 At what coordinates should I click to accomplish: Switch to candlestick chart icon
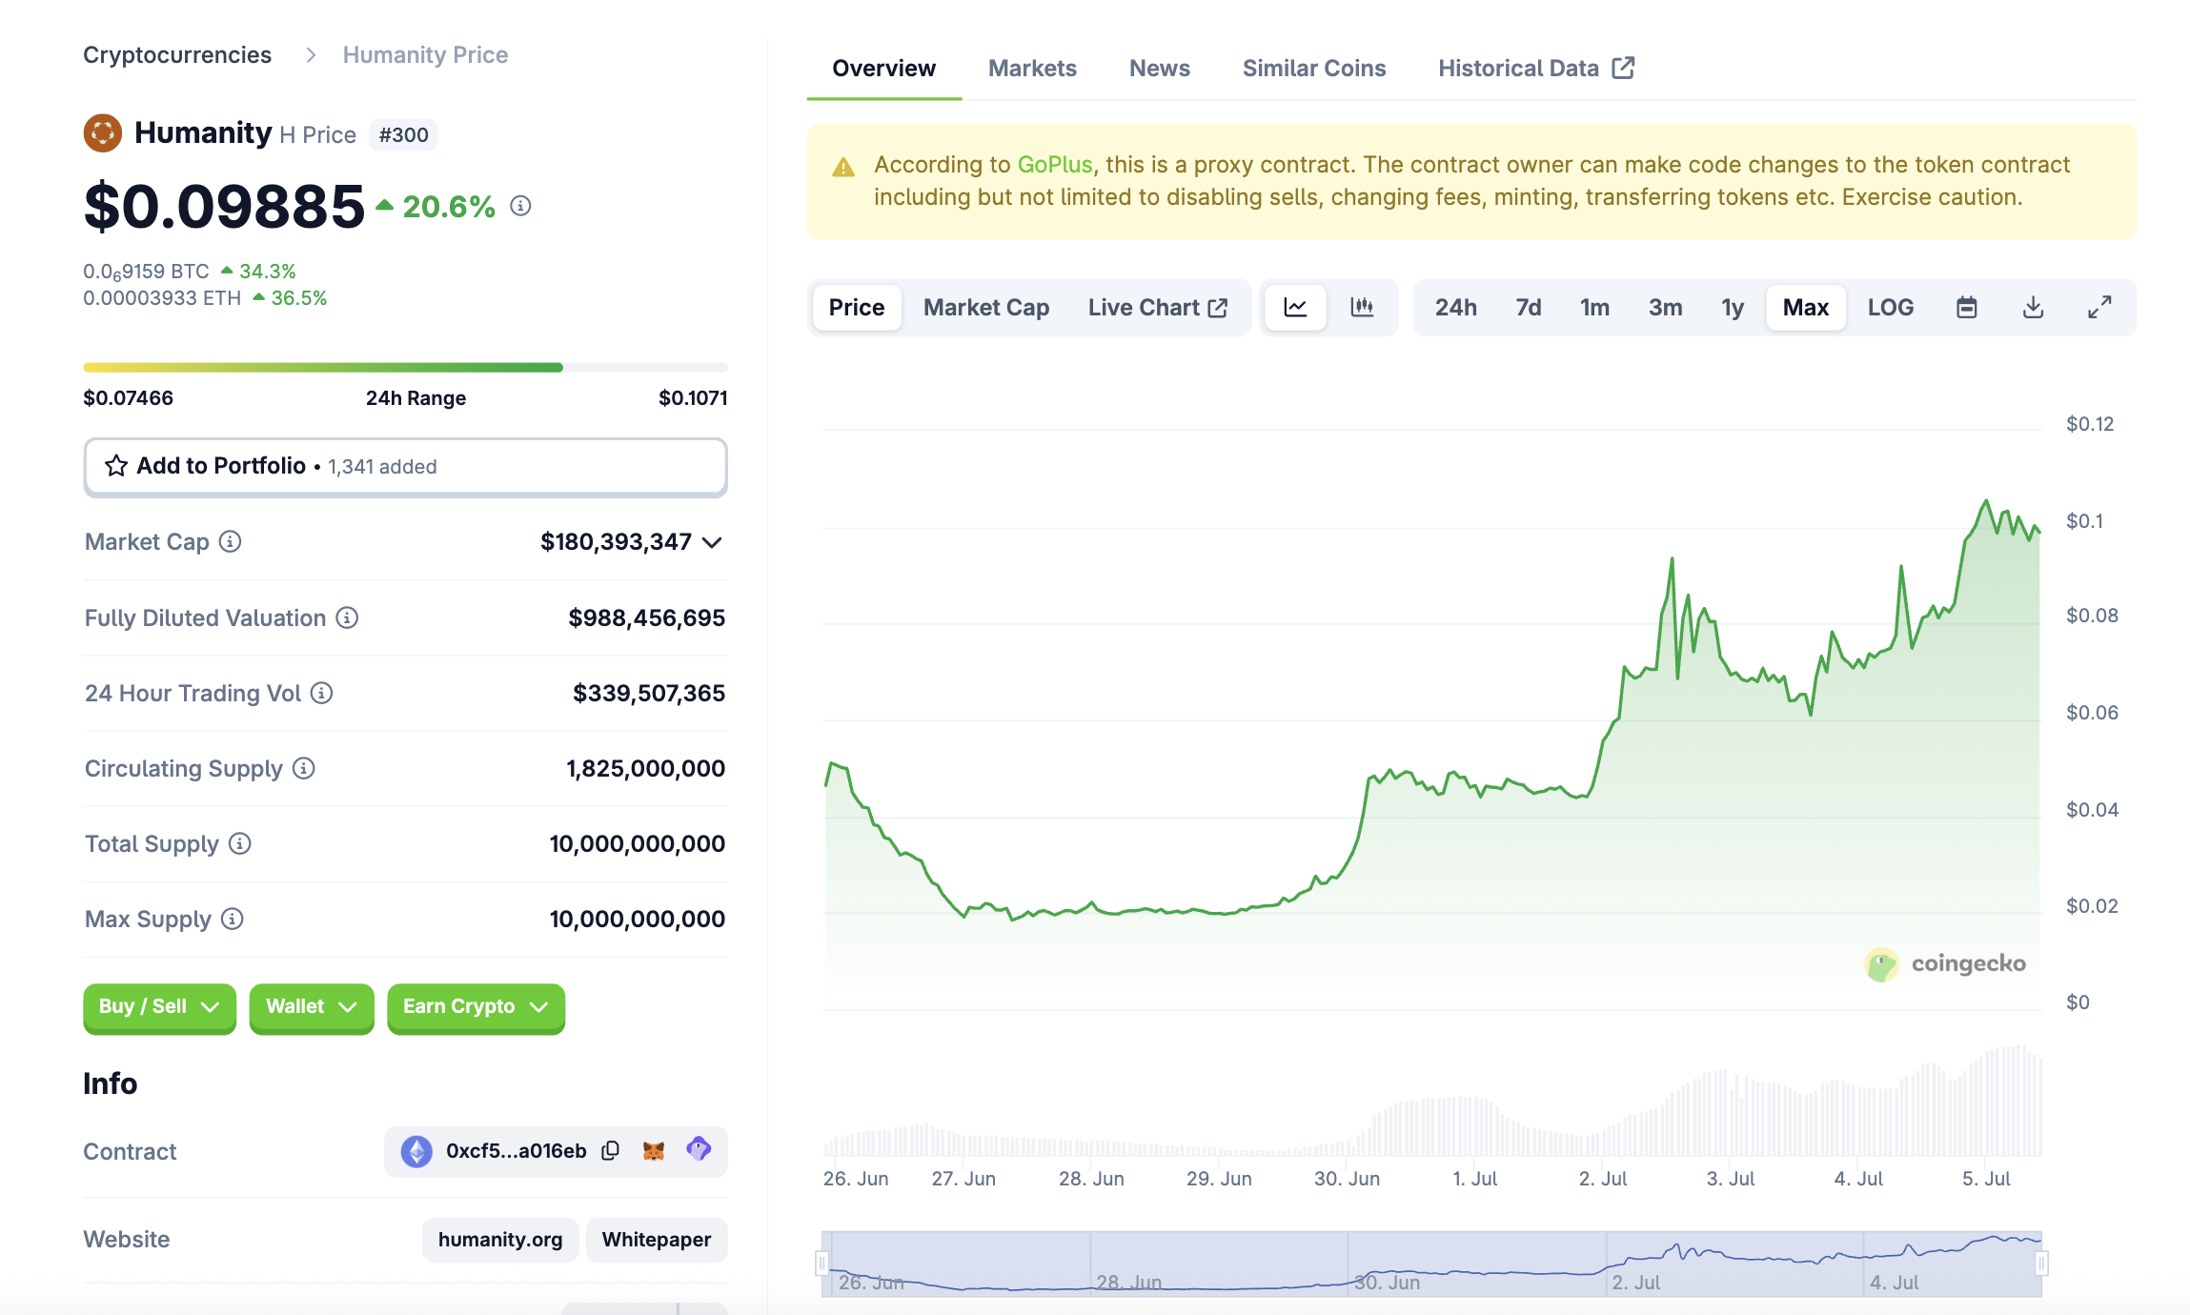[1362, 307]
